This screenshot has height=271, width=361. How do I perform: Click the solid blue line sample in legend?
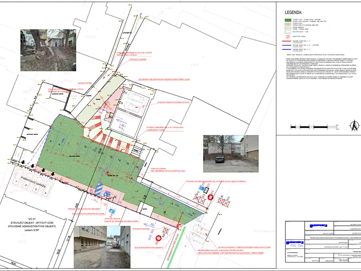coord(287,49)
